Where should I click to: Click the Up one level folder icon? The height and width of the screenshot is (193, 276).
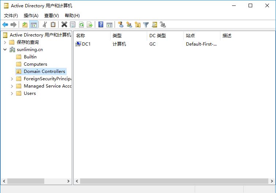pos(25,24)
